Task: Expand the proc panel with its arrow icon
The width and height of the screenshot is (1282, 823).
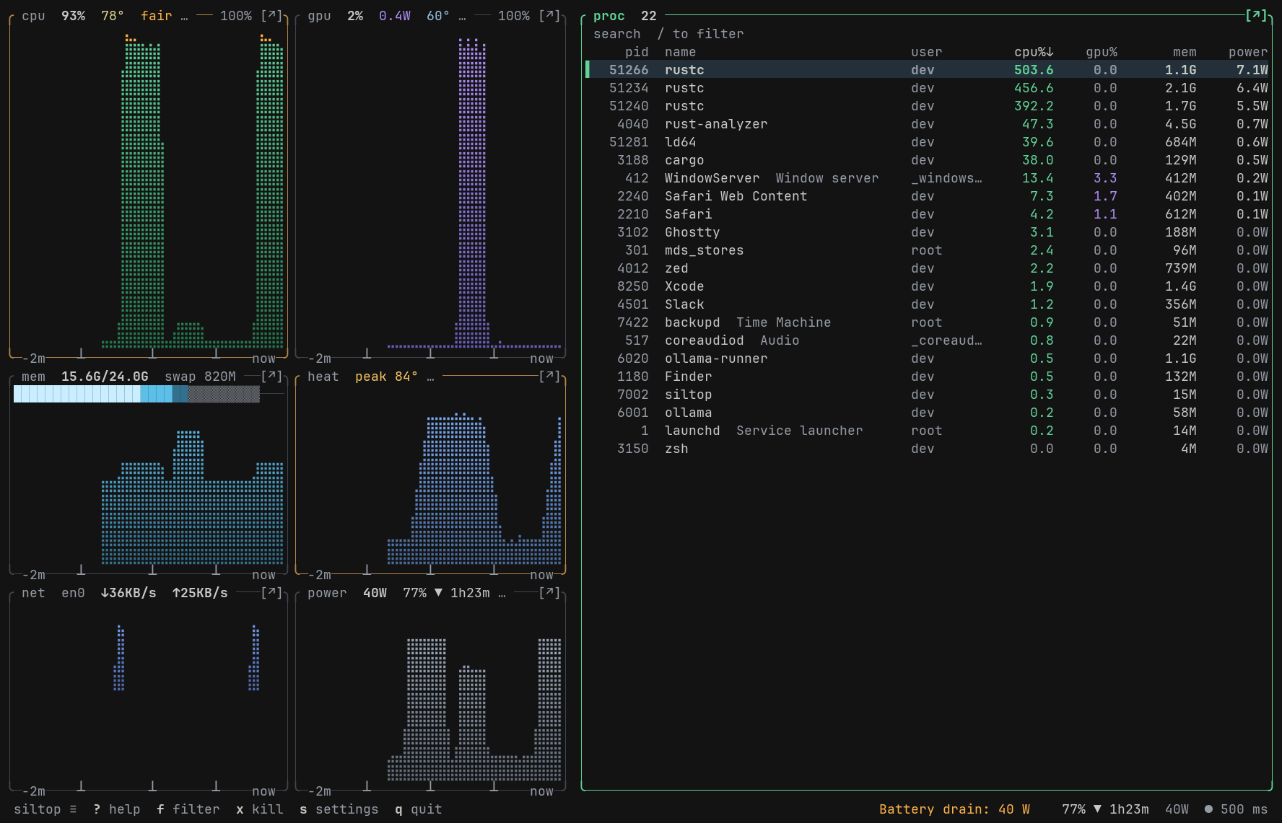Action: [1256, 16]
